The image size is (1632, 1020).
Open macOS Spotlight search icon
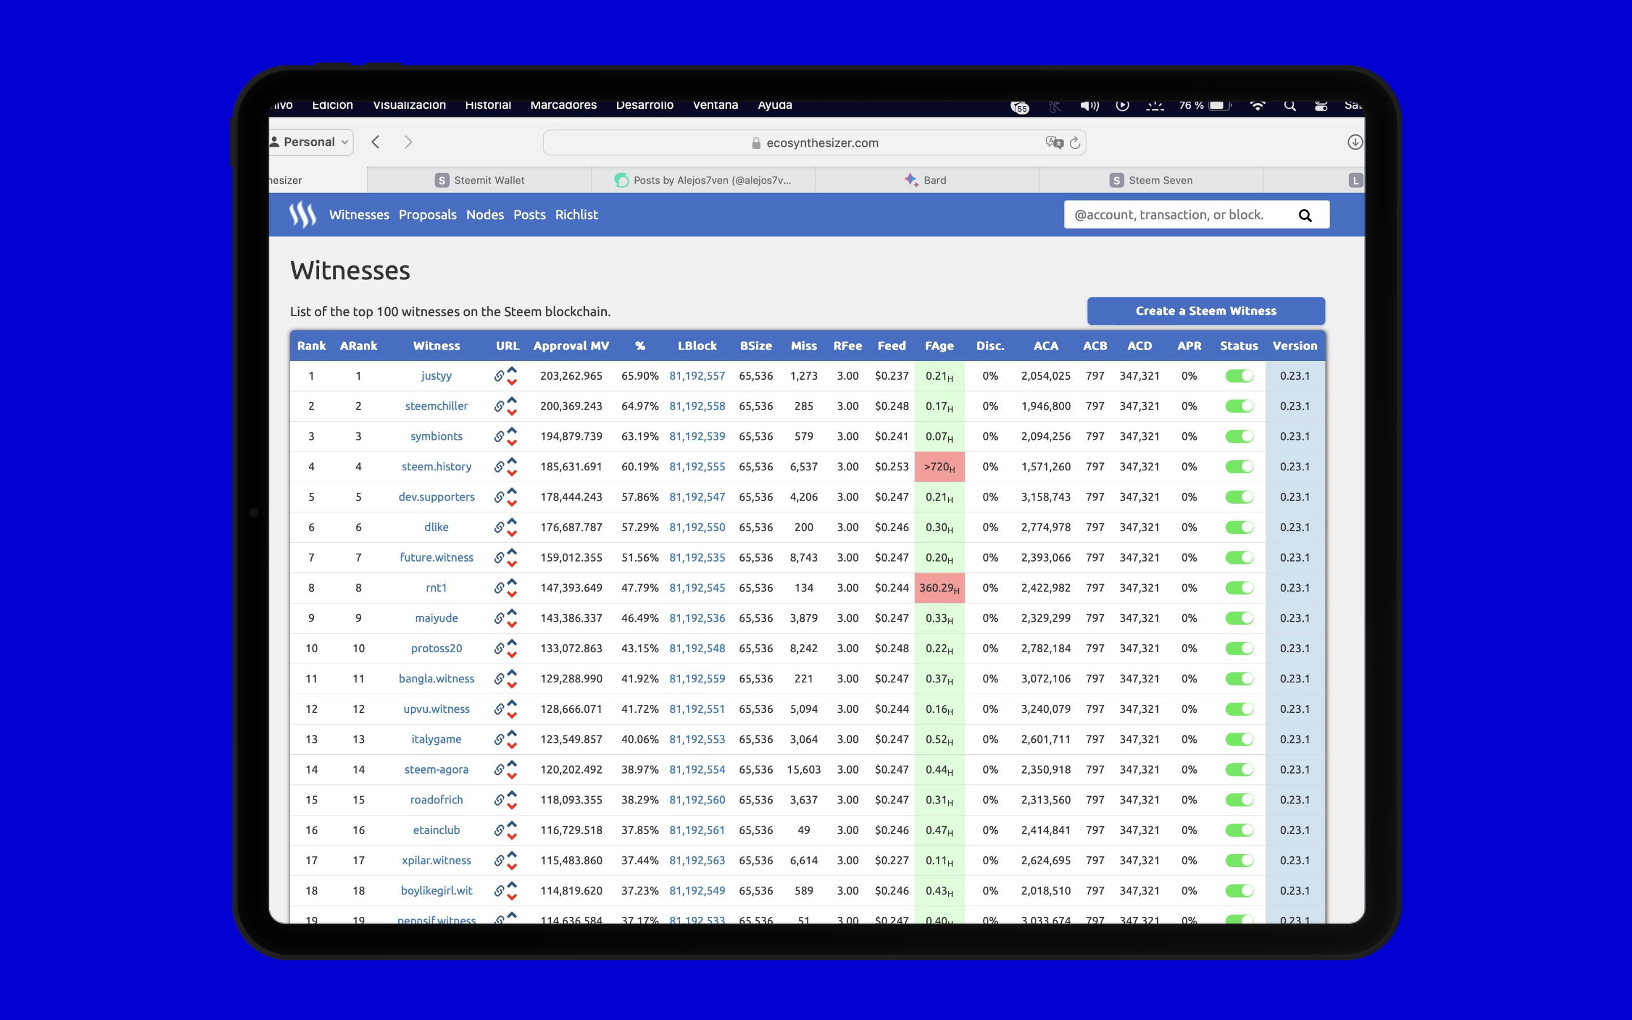(1289, 105)
